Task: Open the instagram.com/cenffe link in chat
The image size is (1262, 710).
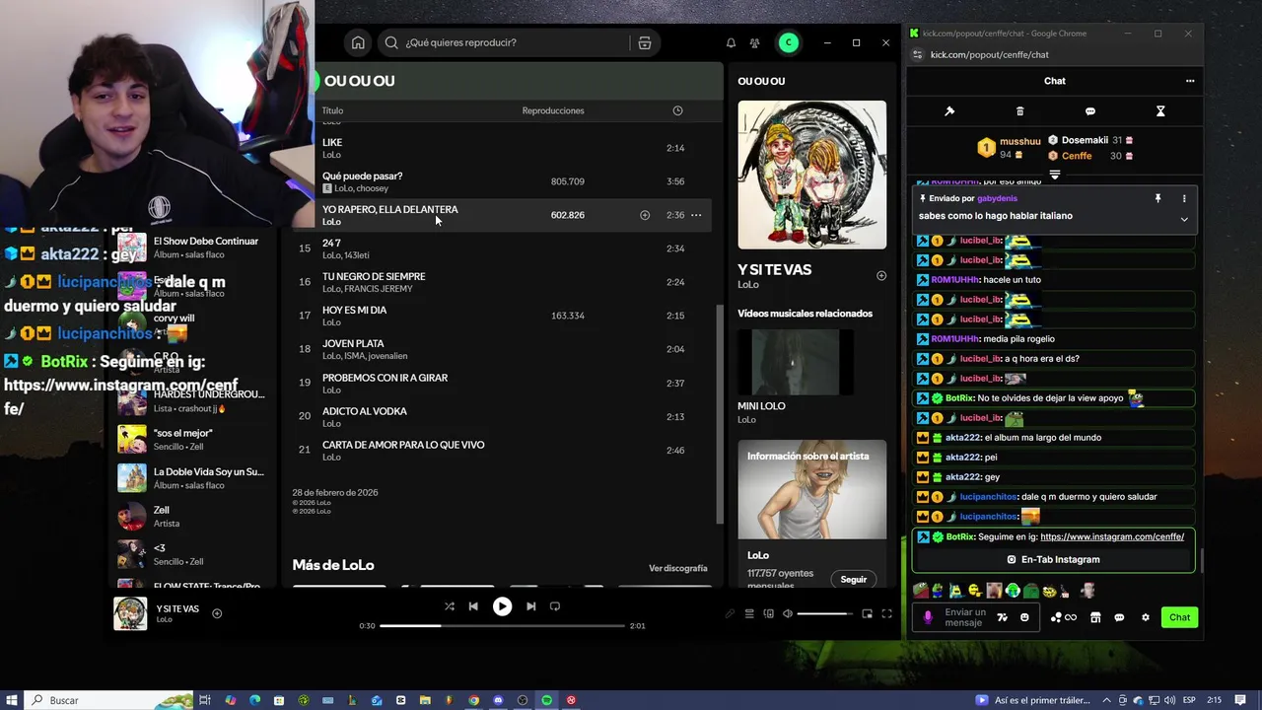Action: point(1112,536)
